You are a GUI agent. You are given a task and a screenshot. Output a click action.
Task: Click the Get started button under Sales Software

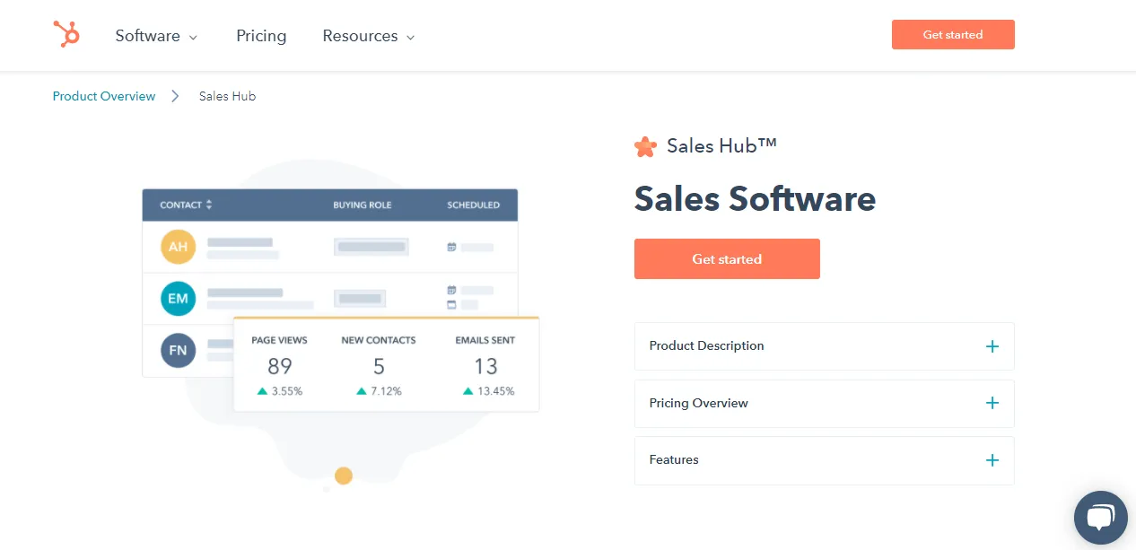(x=727, y=258)
